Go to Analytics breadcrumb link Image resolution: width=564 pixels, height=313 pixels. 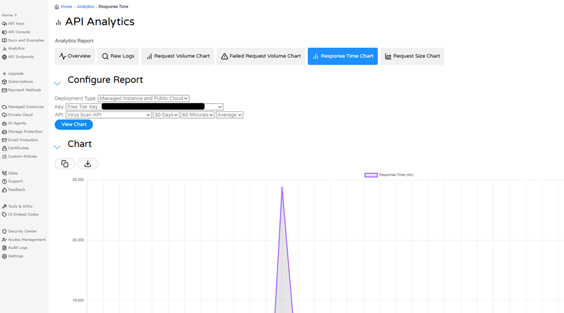click(x=85, y=7)
